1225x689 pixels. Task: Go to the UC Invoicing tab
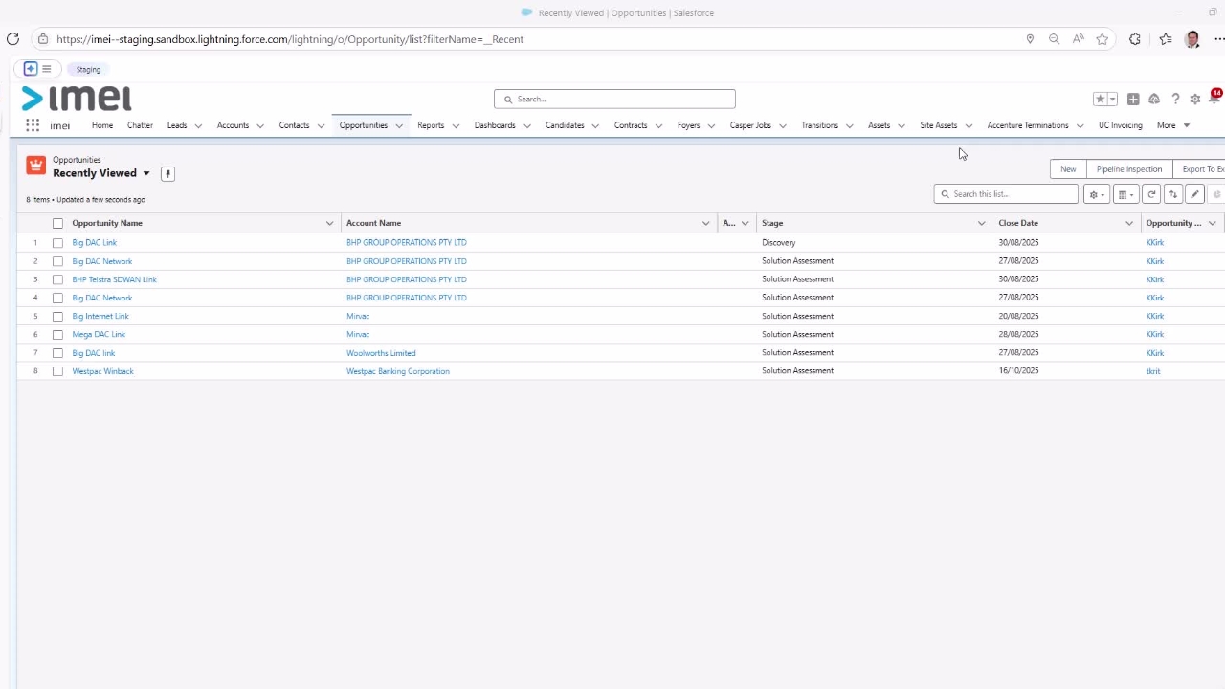[1121, 125]
